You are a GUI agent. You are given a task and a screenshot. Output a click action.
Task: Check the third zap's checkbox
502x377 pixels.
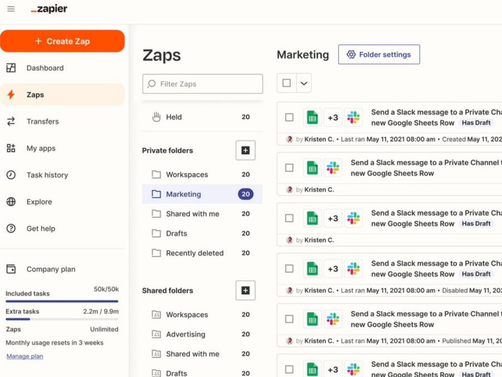tap(289, 218)
